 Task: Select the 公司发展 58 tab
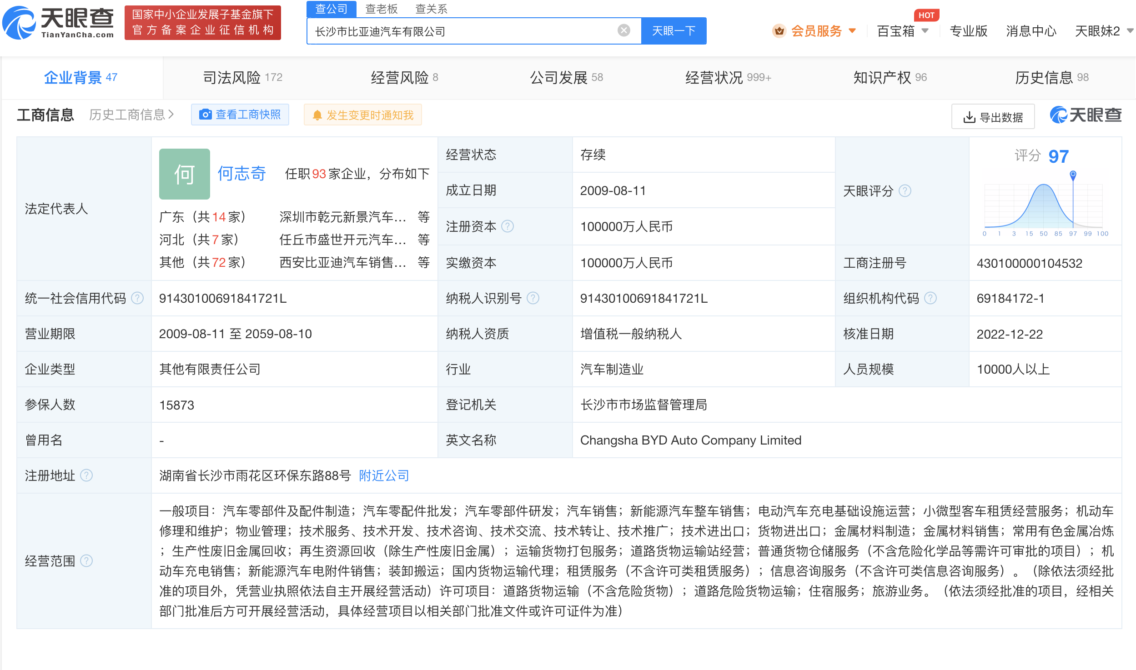coord(567,78)
